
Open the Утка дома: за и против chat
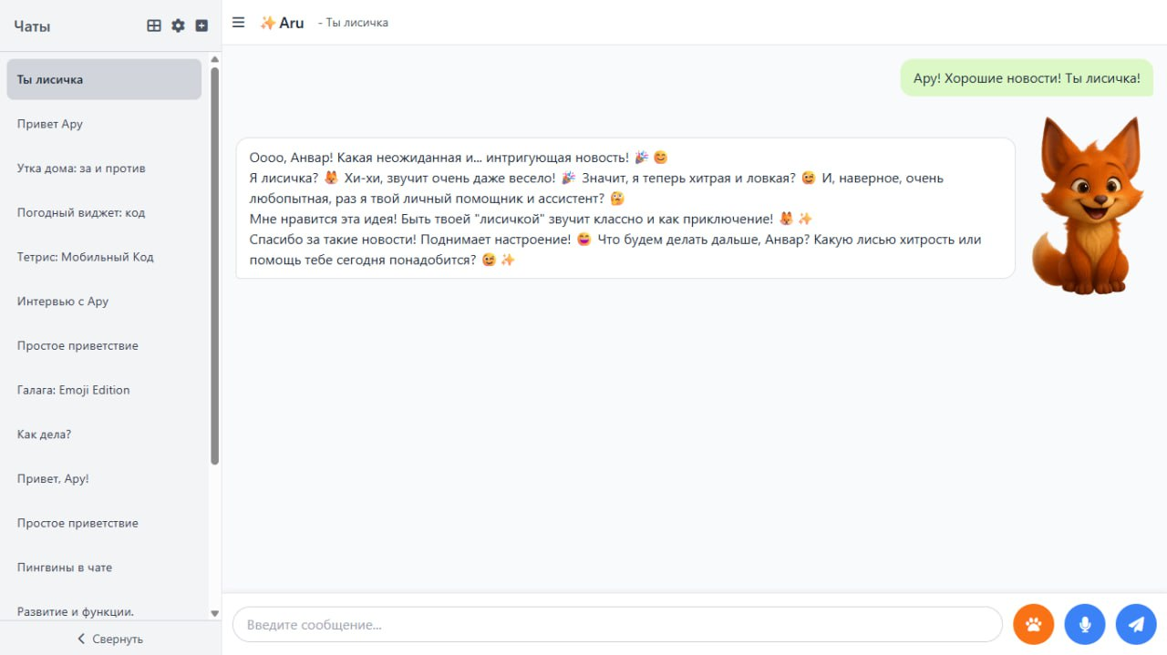81,169
